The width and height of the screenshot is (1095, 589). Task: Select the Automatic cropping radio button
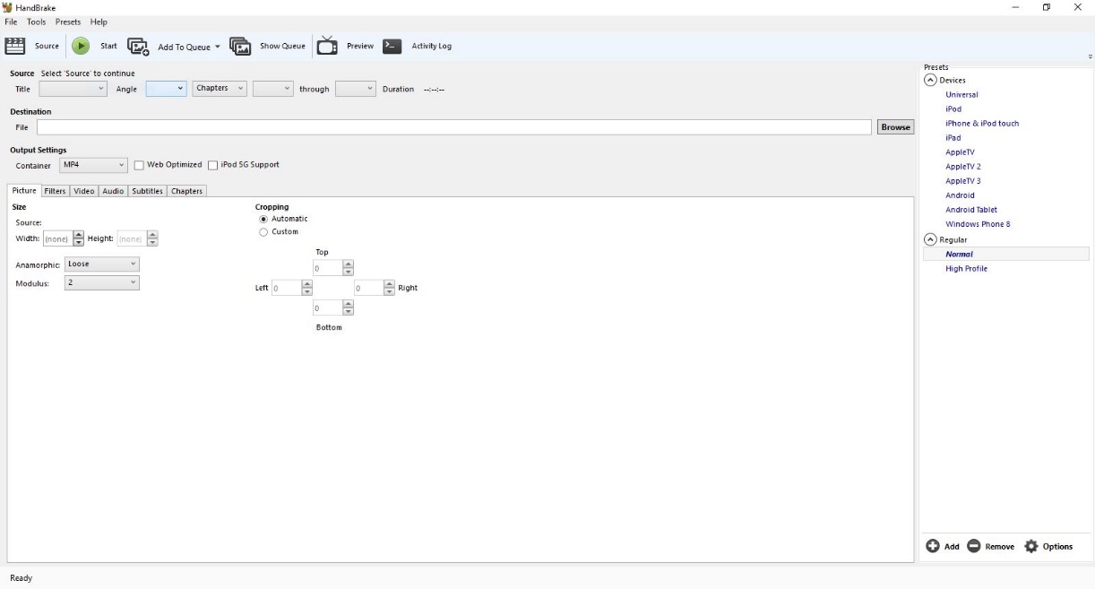pos(263,219)
